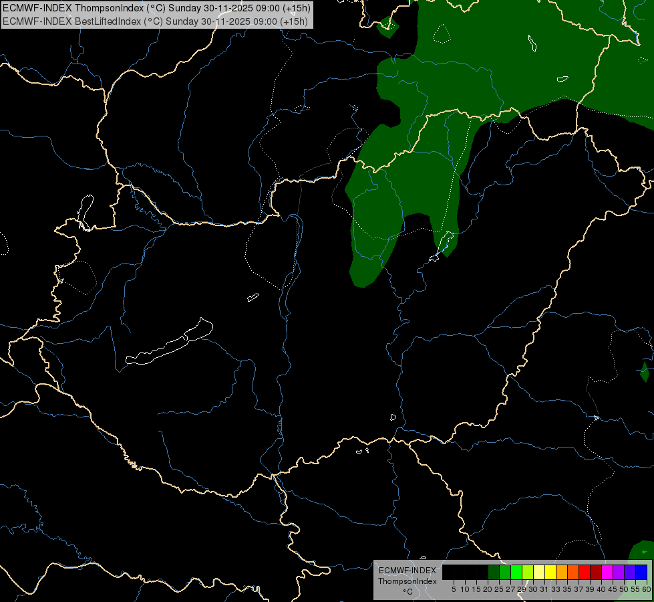
Task: Click the legend scale value '60'
Action: point(647,589)
